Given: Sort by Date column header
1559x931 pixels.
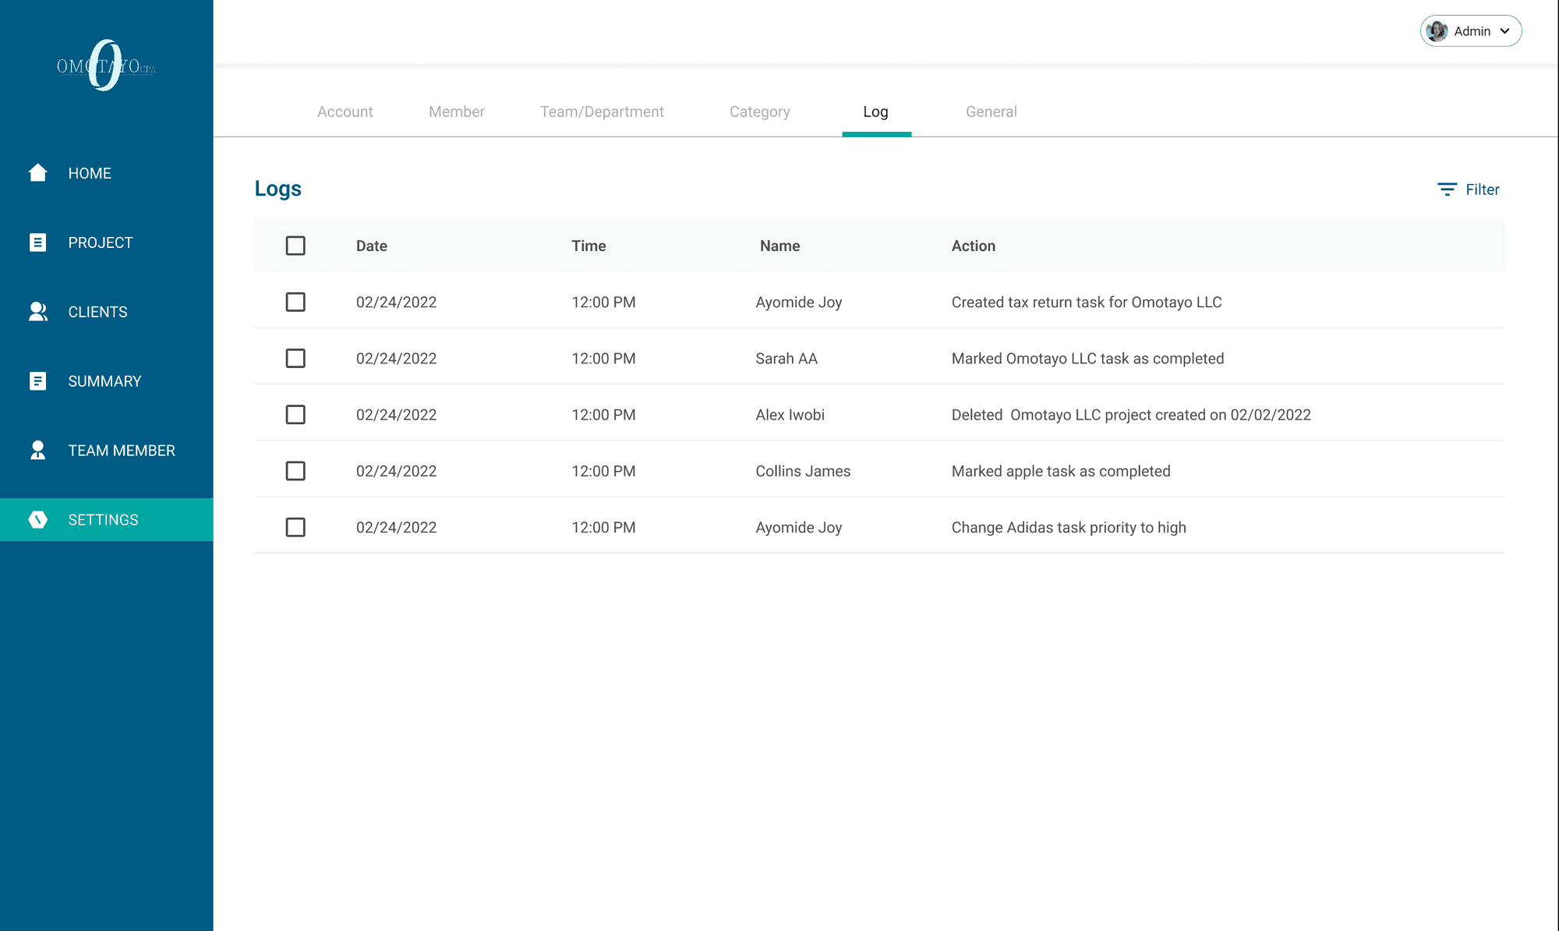Looking at the screenshot, I should coord(372,246).
